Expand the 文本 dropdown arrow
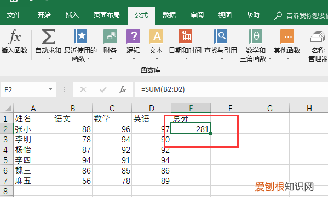The image size is (328, 197). click(157, 59)
